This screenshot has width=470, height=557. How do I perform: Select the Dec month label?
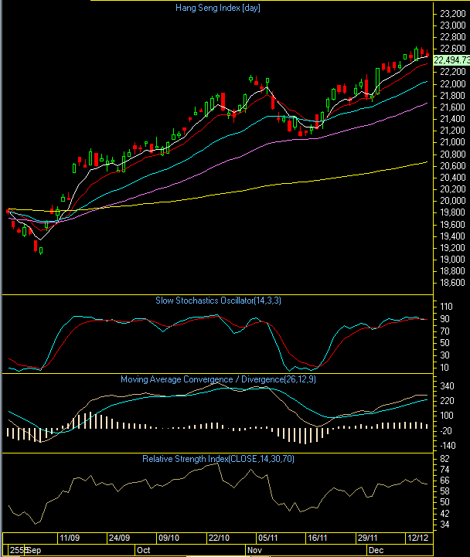(x=376, y=551)
